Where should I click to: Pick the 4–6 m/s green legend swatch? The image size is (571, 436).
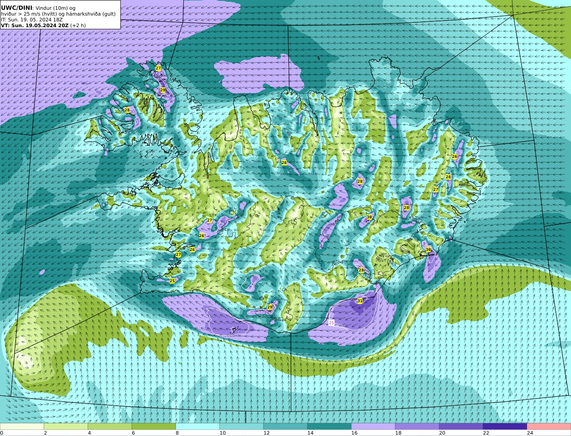[110, 427]
